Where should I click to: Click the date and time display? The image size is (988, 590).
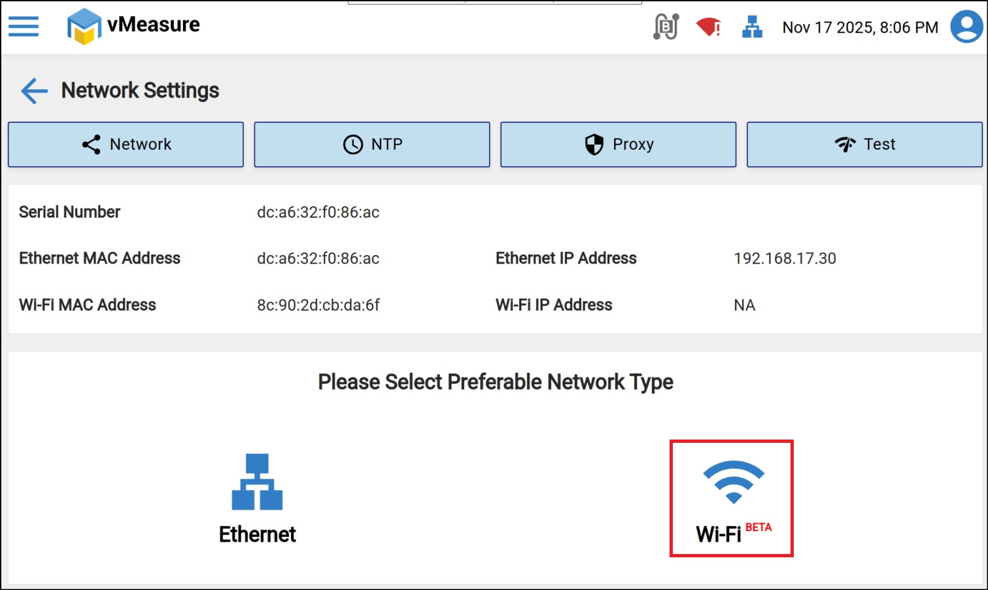tap(860, 27)
